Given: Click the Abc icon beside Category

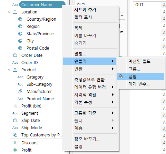Looking at the screenshot, I should (20, 77).
